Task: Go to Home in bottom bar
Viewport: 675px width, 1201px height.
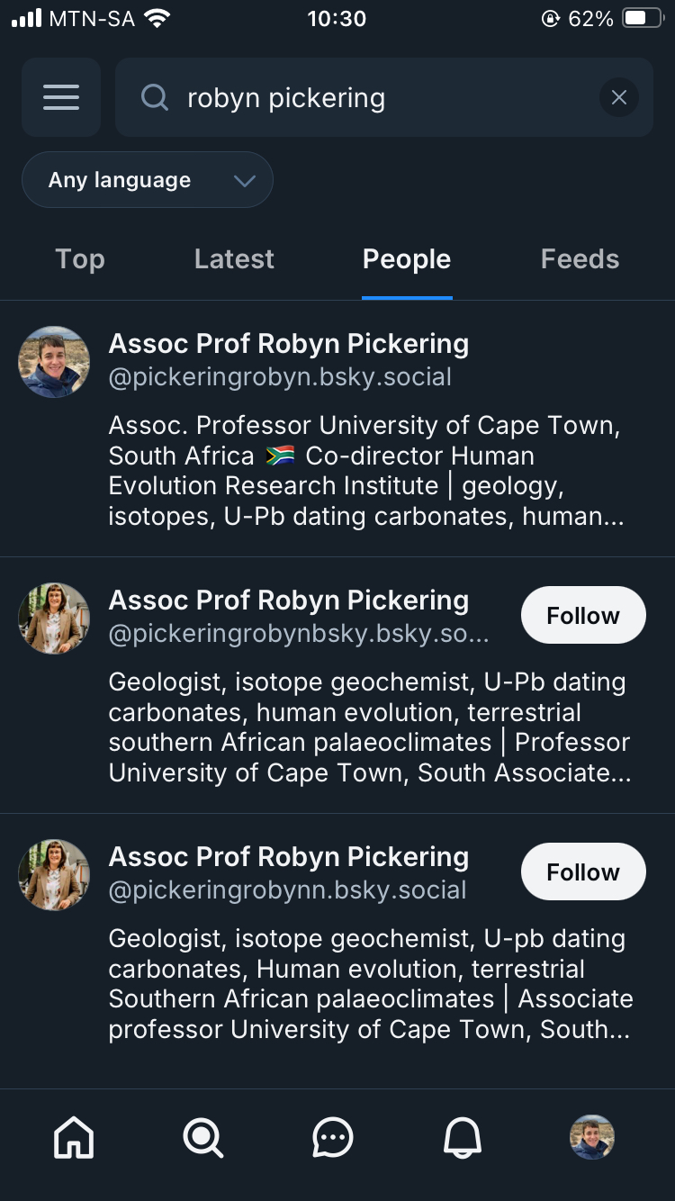Action: (74, 1138)
